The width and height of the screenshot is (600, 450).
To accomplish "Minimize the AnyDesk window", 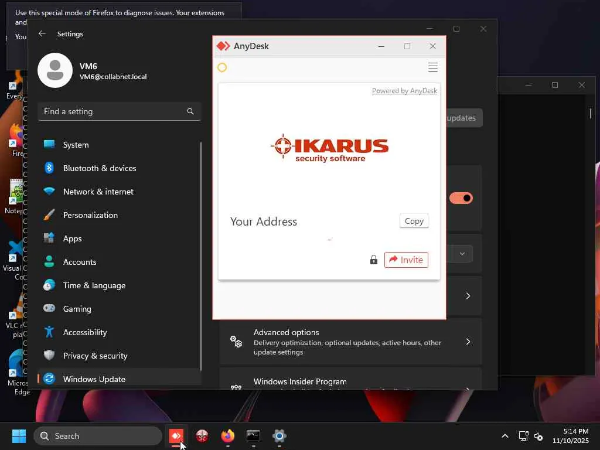I will point(381,46).
